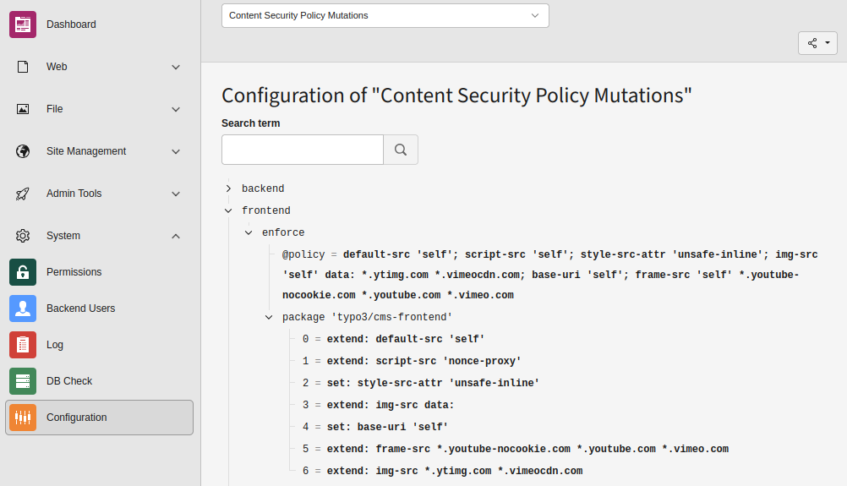
Task: Open the DB Check icon
Action: [x=23, y=381]
